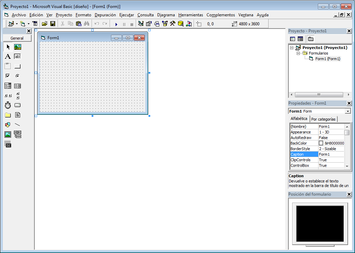The height and width of the screenshot is (253, 355).
Task: Open the Archivo menu
Action: pos(19,15)
